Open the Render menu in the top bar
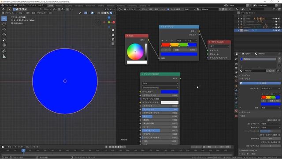The height and width of the screenshot is (159, 282). (x=22, y=5)
